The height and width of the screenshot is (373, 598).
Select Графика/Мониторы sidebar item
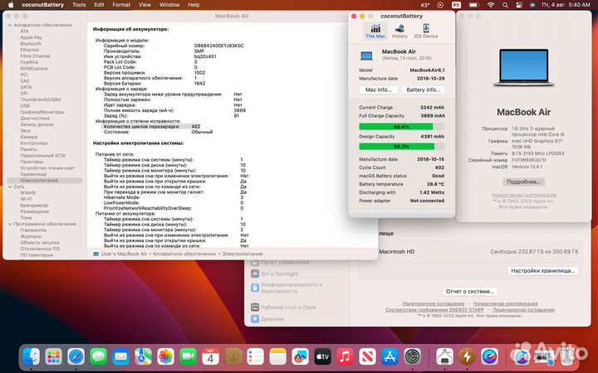tap(42, 112)
